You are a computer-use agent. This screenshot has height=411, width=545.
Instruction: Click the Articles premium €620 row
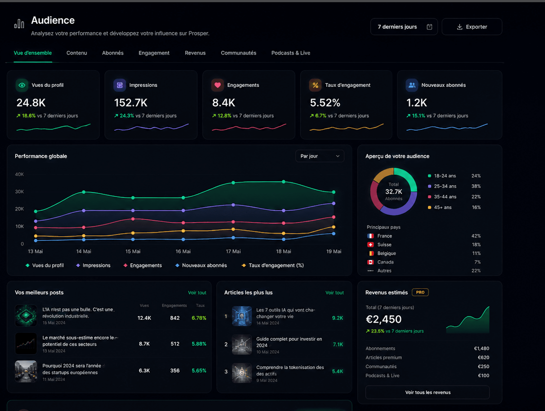428,358
